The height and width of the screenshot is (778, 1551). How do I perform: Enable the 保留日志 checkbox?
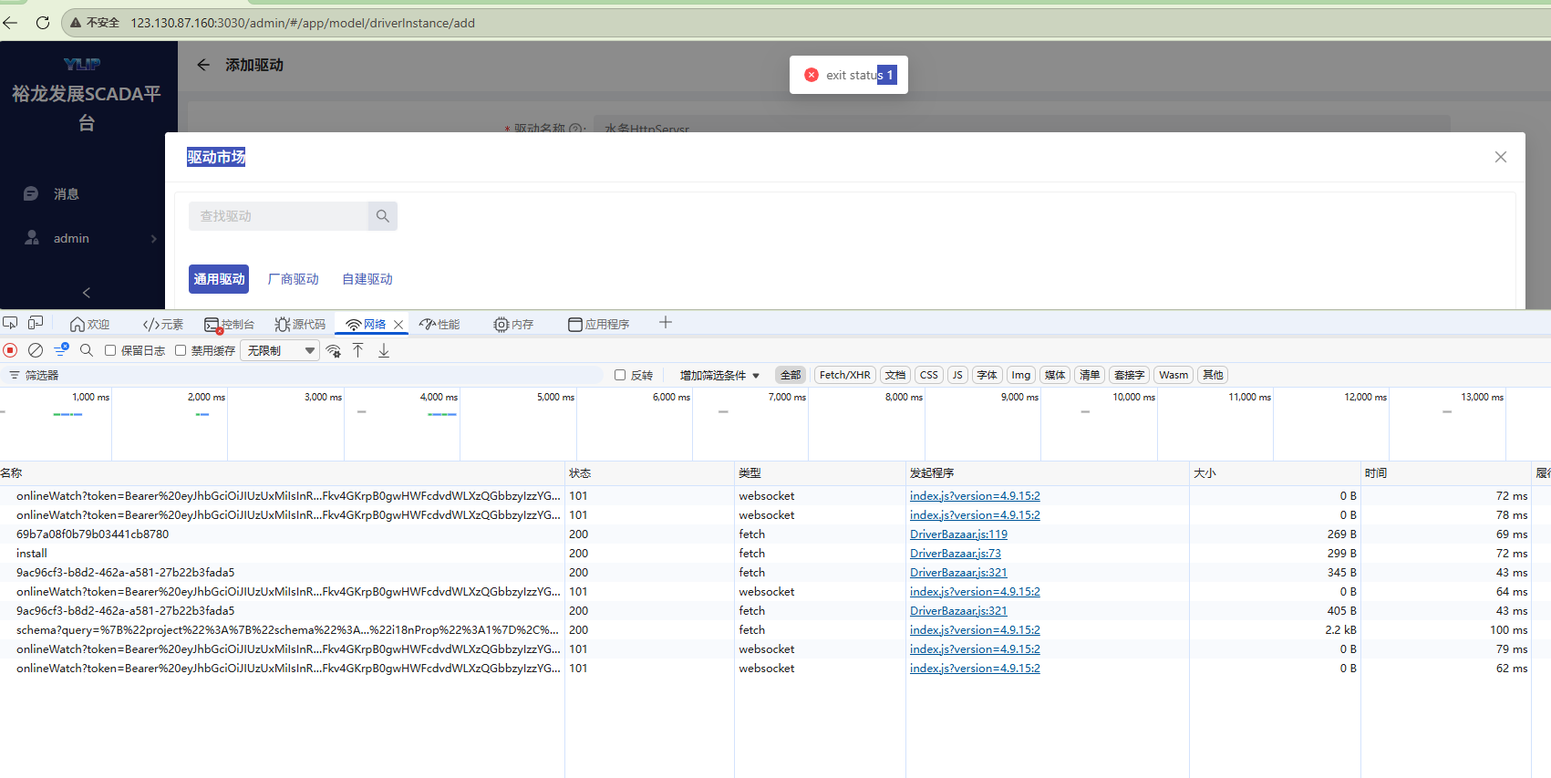(x=110, y=350)
